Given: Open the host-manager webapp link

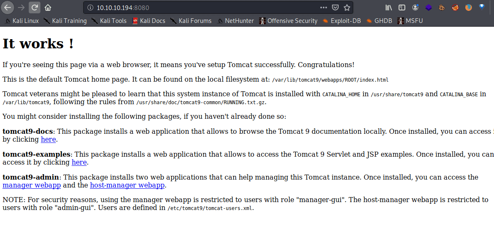Looking at the screenshot, I should click(127, 185).
